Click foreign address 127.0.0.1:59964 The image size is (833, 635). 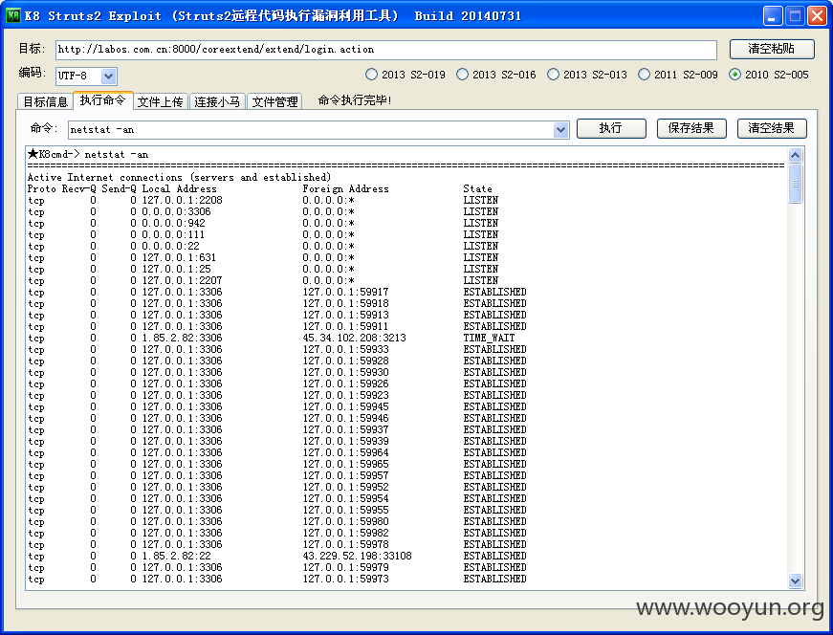point(346,452)
